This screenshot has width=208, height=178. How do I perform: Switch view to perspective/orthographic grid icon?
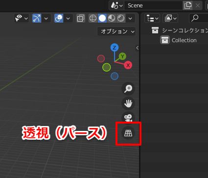(x=128, y=133)
